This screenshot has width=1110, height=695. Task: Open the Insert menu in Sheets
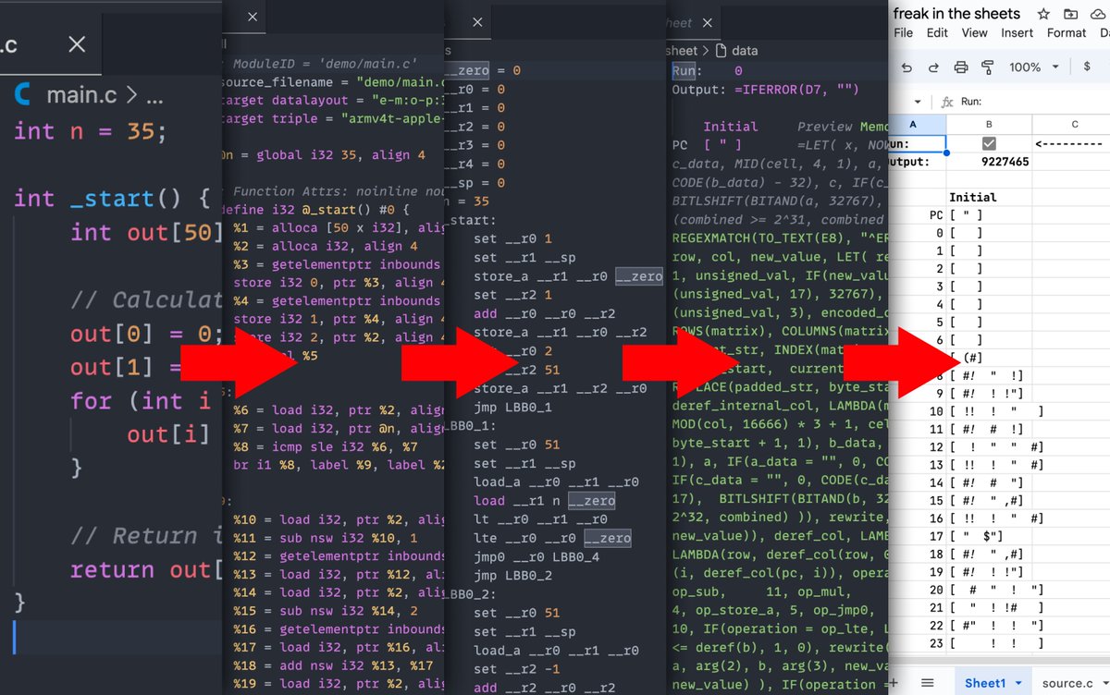(1017, 33)
